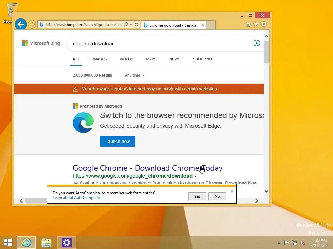This screenshot has width=333, height=249.
Task: Close the AutoComplete notification bar
Action: tap(232, 191)
